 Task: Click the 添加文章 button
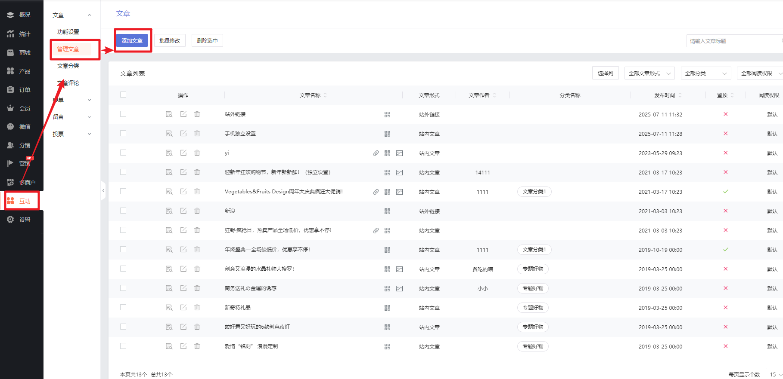pyautogui.click(x=132, y=40)
